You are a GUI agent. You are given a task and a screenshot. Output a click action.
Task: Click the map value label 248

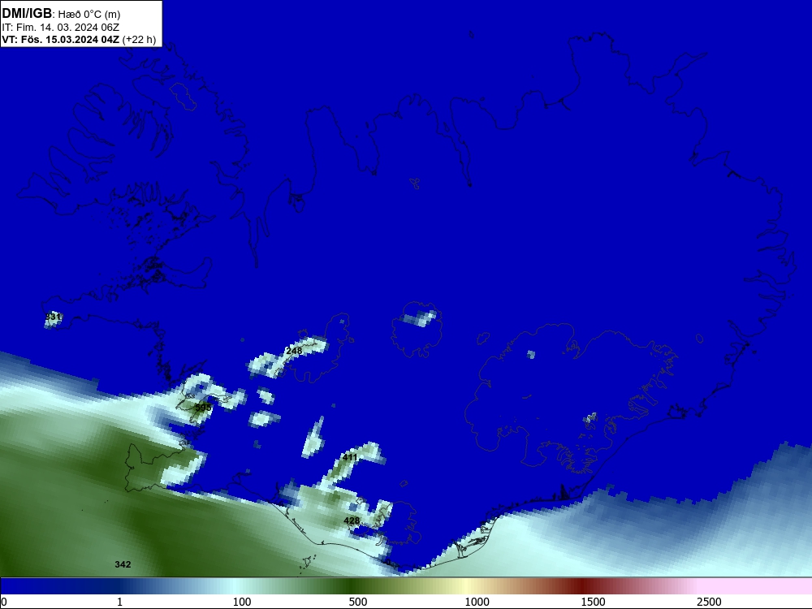click(x=294, y=351)
